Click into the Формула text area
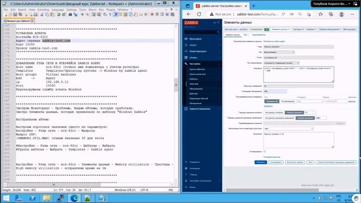This screenshot has width=361, height=203. (298, 74)
